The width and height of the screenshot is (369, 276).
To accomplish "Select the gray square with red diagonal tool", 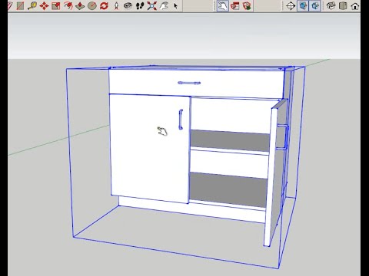I will coord(20,5).
